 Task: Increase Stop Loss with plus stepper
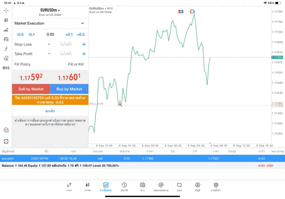coord(84,45)
